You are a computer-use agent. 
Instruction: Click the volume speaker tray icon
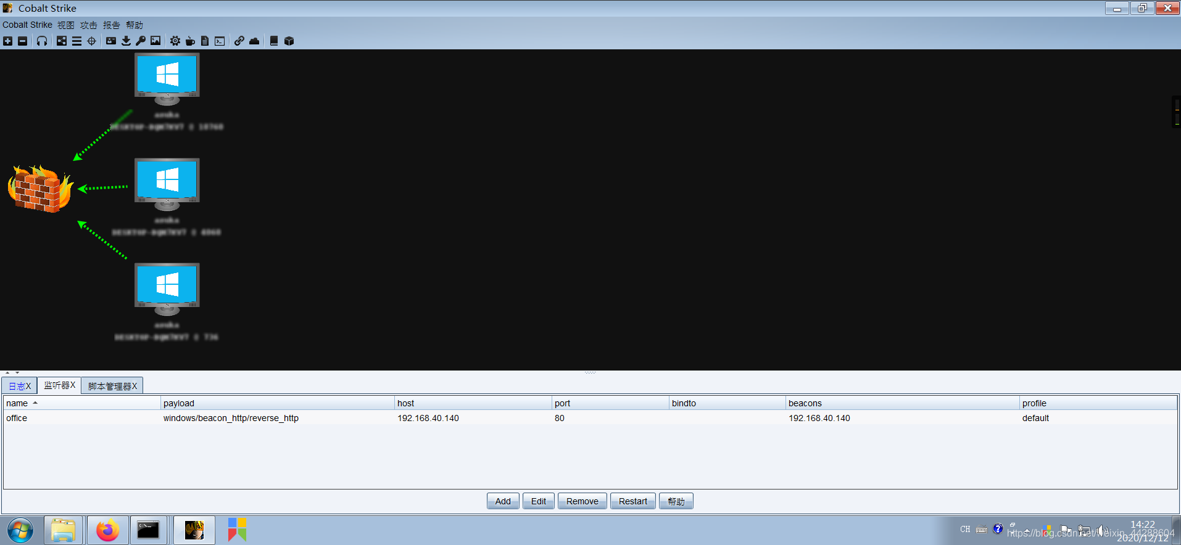click(x=1101, y=530)
